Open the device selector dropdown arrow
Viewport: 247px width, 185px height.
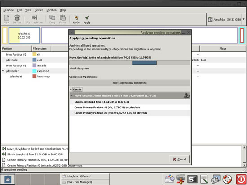243,19
